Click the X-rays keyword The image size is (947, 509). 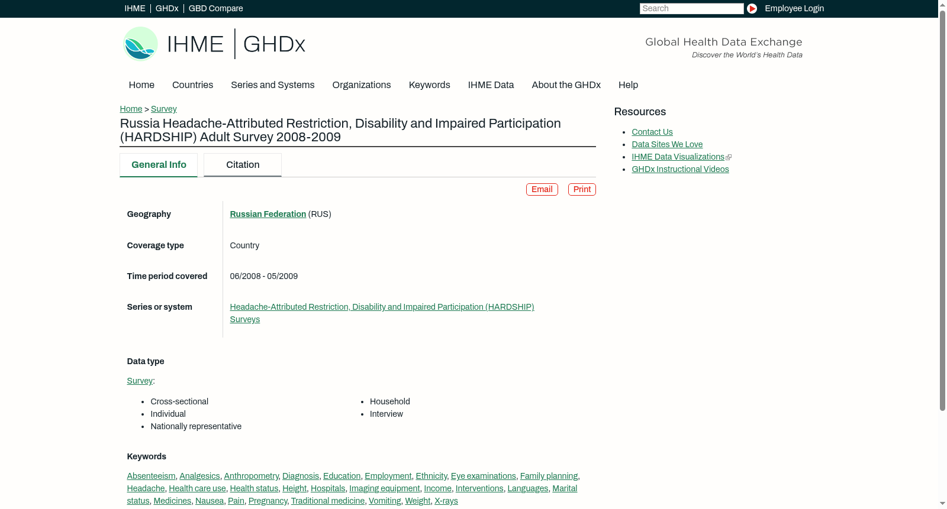coord(446,501)
